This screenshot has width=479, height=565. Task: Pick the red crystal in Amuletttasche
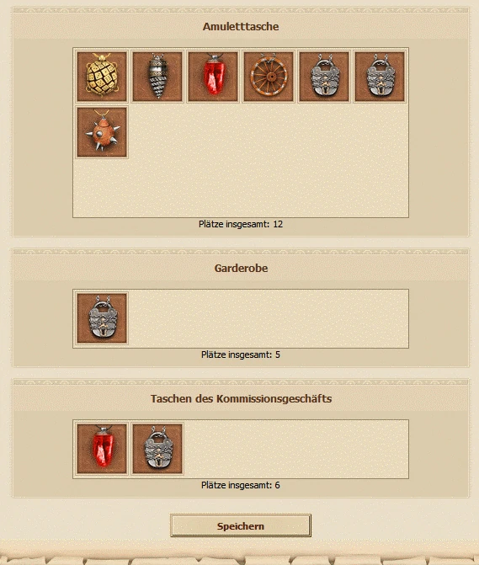click(213, 77)
